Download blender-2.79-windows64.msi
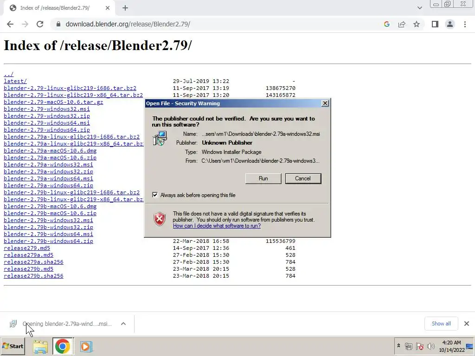The image size is (475, 356). (x=47, y=123)
